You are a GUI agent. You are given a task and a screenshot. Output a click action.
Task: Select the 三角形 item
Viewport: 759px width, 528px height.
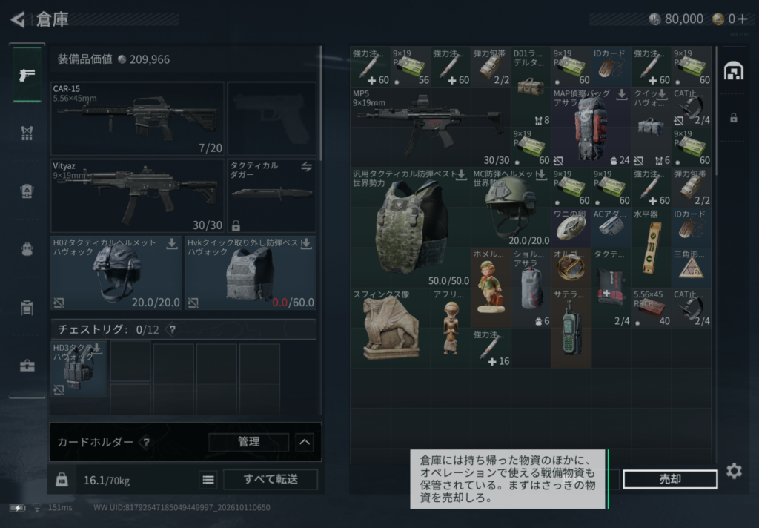(692, 268)
